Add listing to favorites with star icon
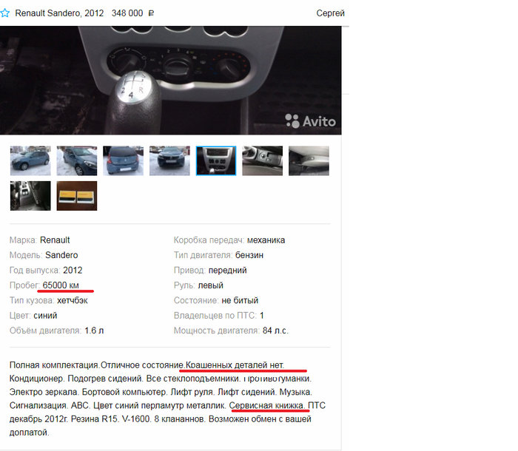Image resolution: width=518 pixels, height=451 pixels. coord(4,13)
